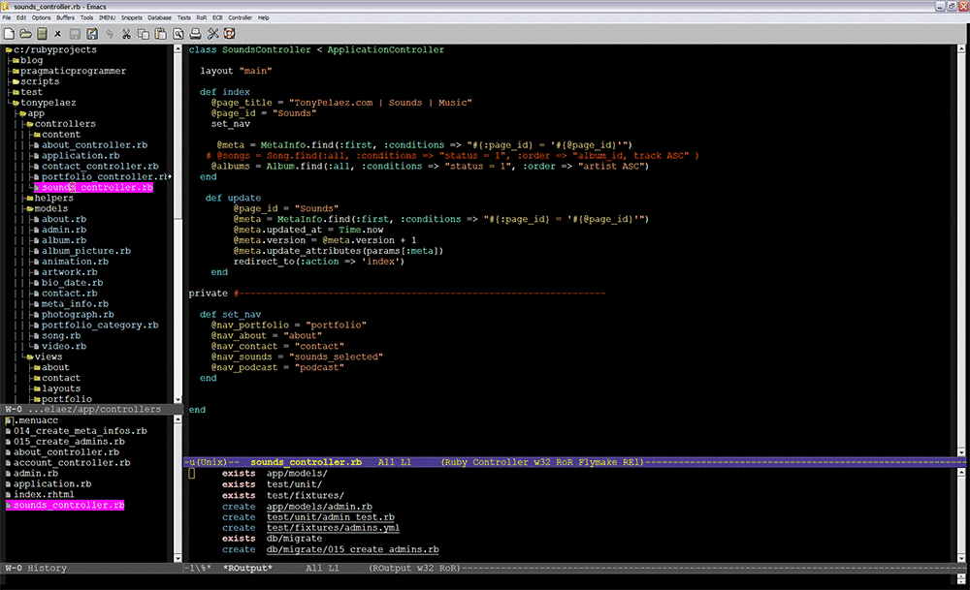Click the Print toolbar icon
Screen dimensions: 970x590
195,34
